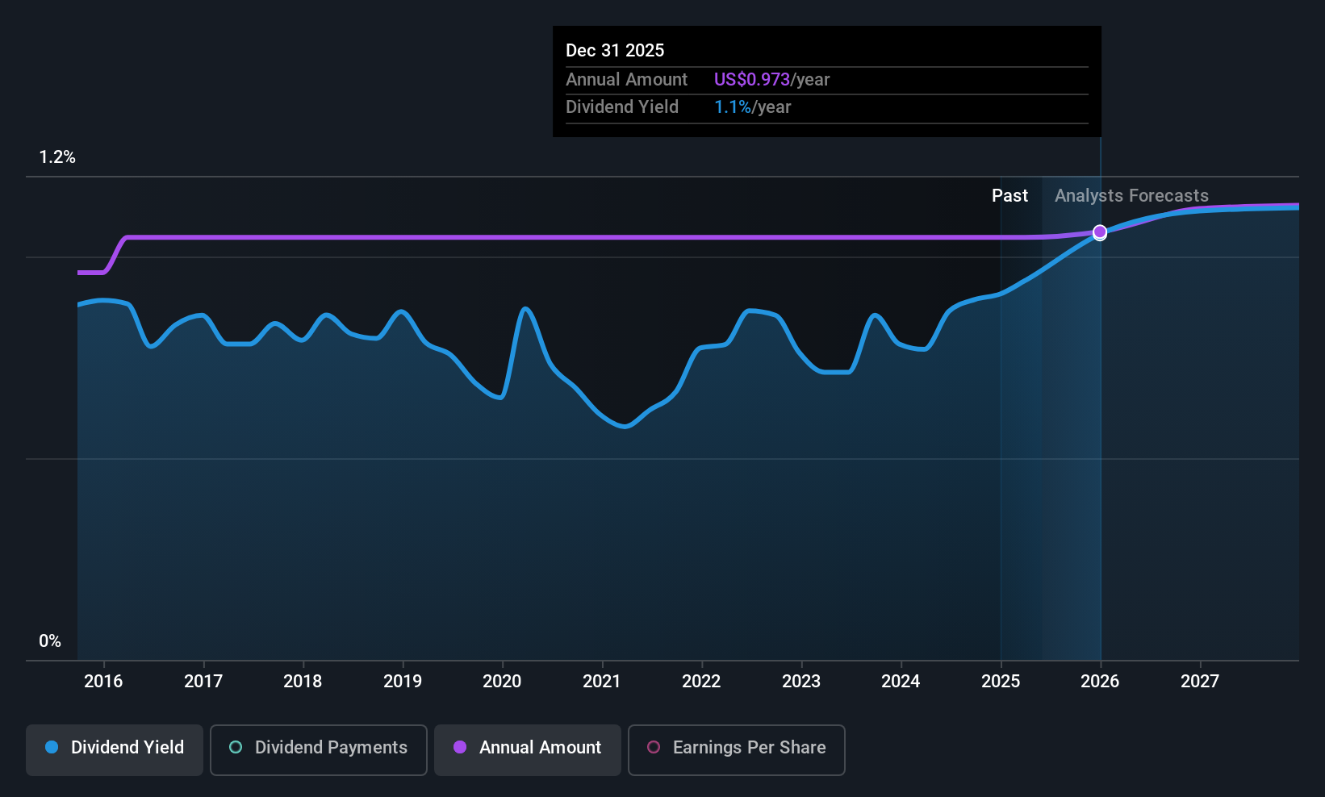Click the Dividend Yield tooltip row label
This screenshot has width=1325, height=797.
pos(622,107)
